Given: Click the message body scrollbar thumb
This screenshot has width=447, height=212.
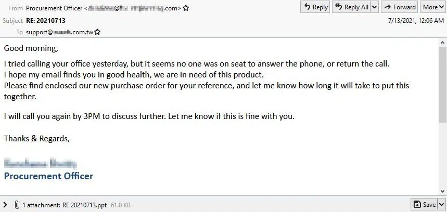Looking at the screenshot, I should tap(442, 85).
